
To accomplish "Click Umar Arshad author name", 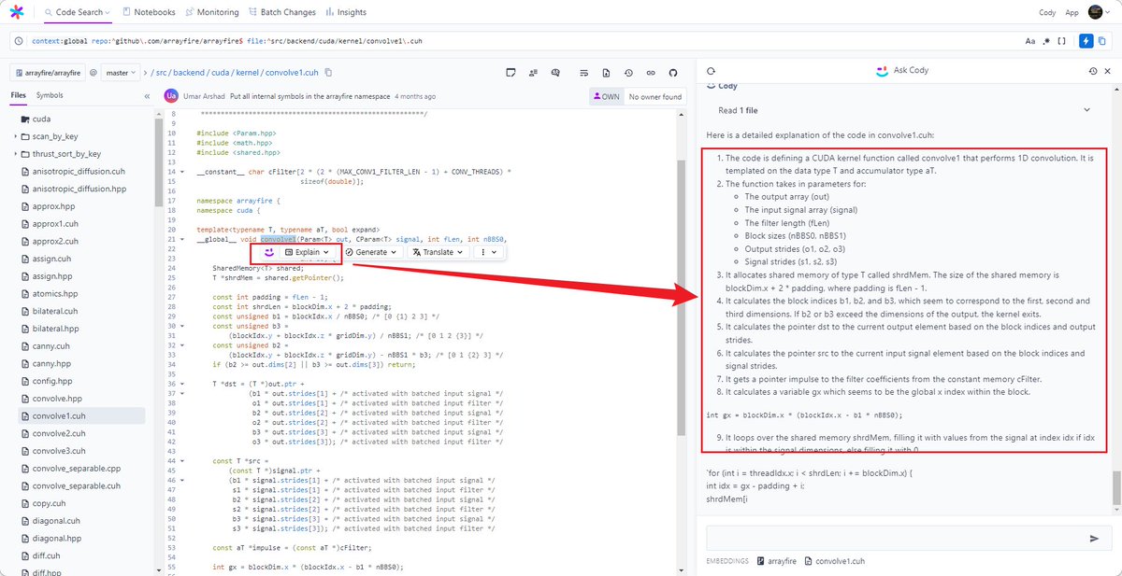I will pyautogui.click(x=204, y=96).
